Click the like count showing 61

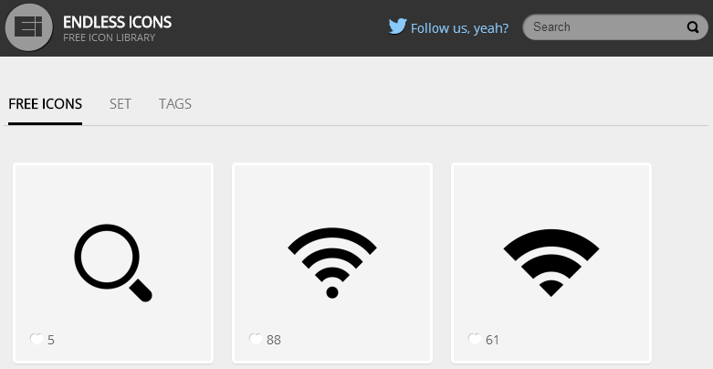coord(493,340)
